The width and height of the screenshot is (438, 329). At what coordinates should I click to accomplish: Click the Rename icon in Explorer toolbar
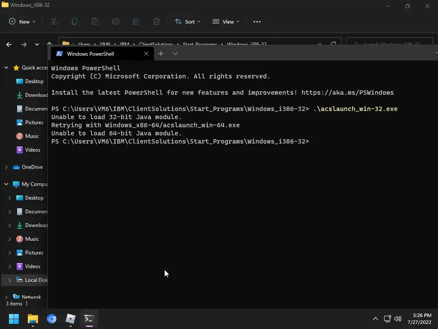115,21
